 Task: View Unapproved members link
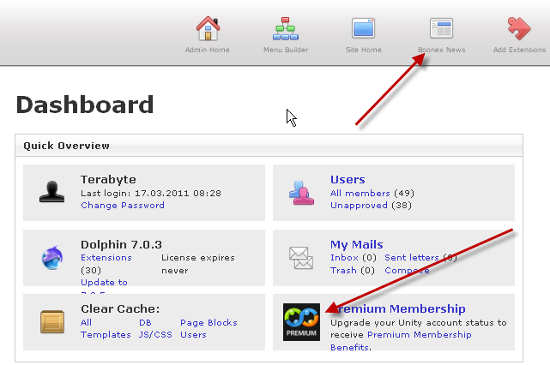coord(359,206)
